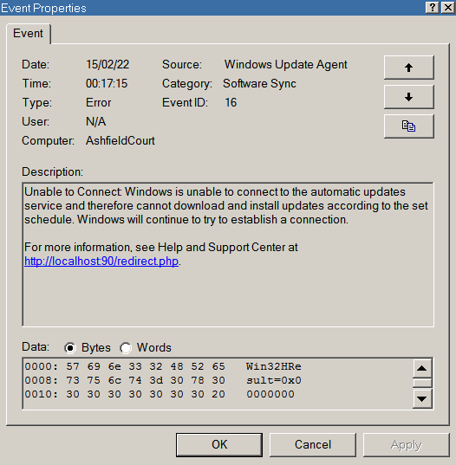Click inside the Description text box
Screen dimensions: 456x465
pos(228,255)
